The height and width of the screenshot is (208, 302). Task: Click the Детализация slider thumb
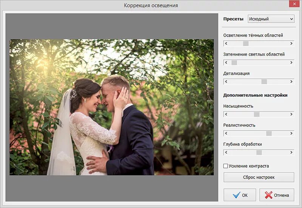click(x=264, y=82)
